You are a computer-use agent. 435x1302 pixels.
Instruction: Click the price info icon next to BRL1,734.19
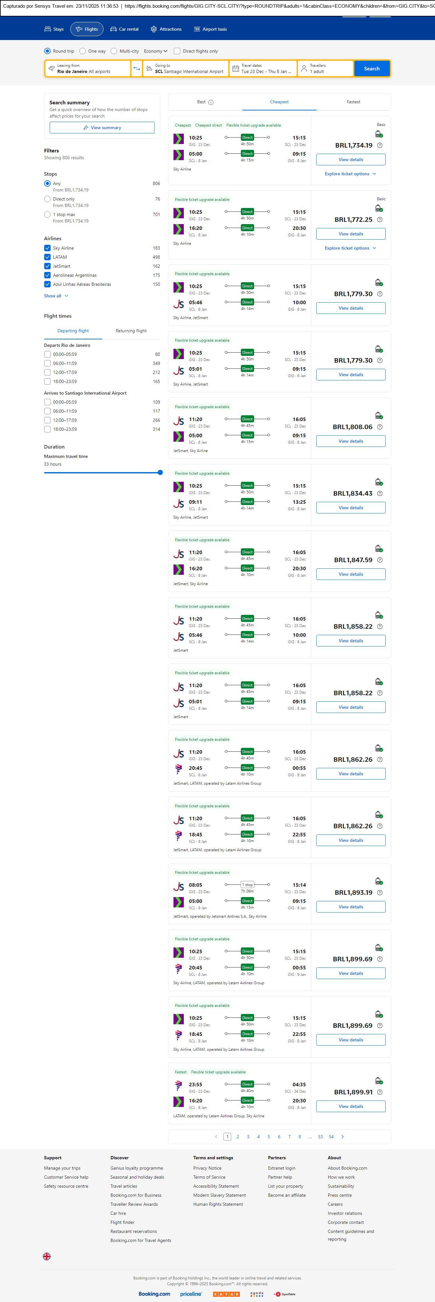380,146
